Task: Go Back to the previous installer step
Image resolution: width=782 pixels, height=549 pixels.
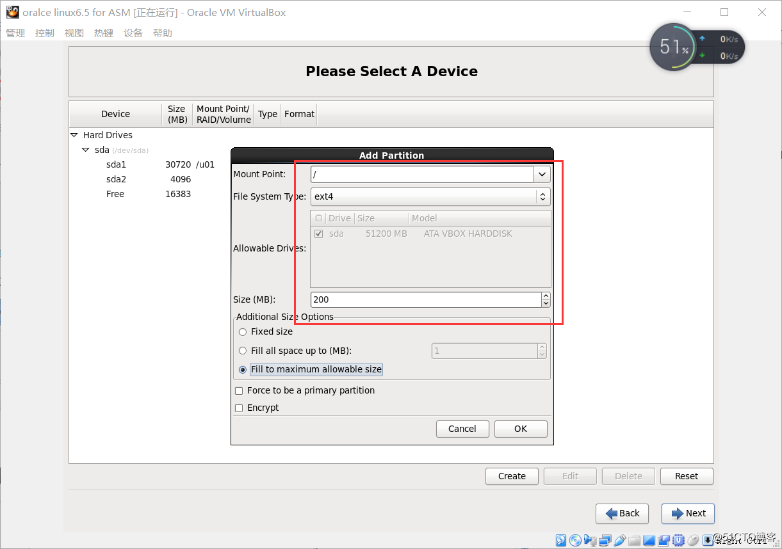Action: (x=622, y=513)
